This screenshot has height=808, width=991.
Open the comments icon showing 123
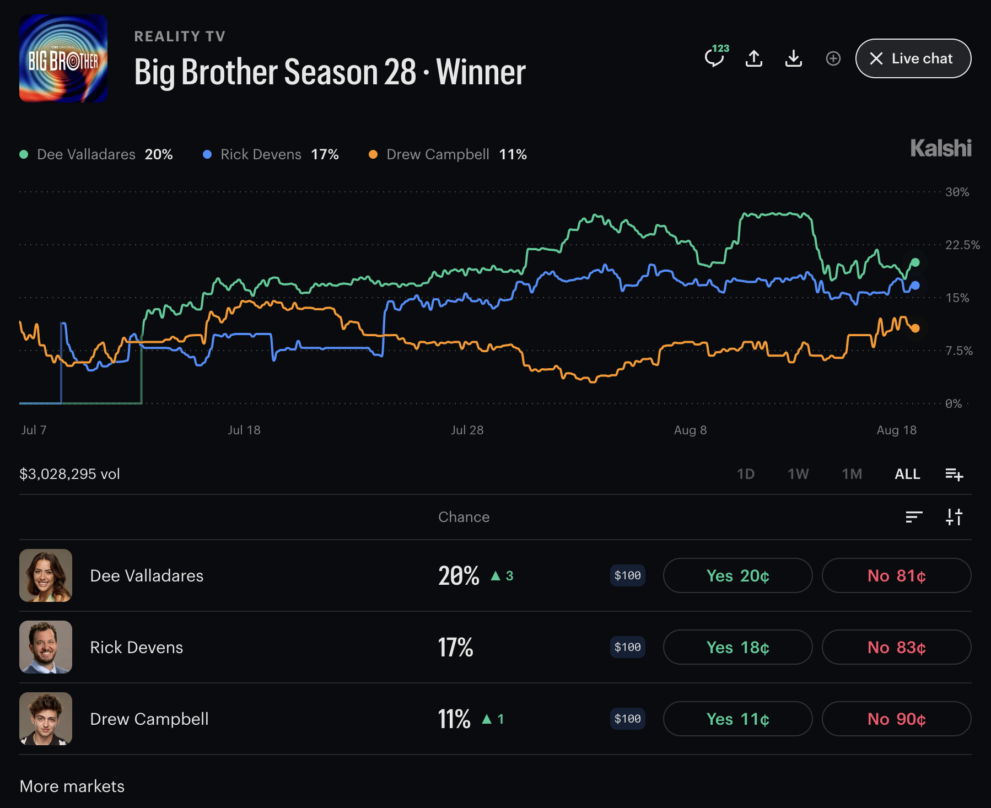(715, 57)
